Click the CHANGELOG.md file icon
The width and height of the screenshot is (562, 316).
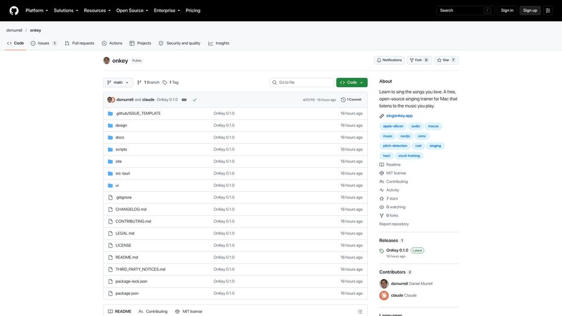click(111, 209)
